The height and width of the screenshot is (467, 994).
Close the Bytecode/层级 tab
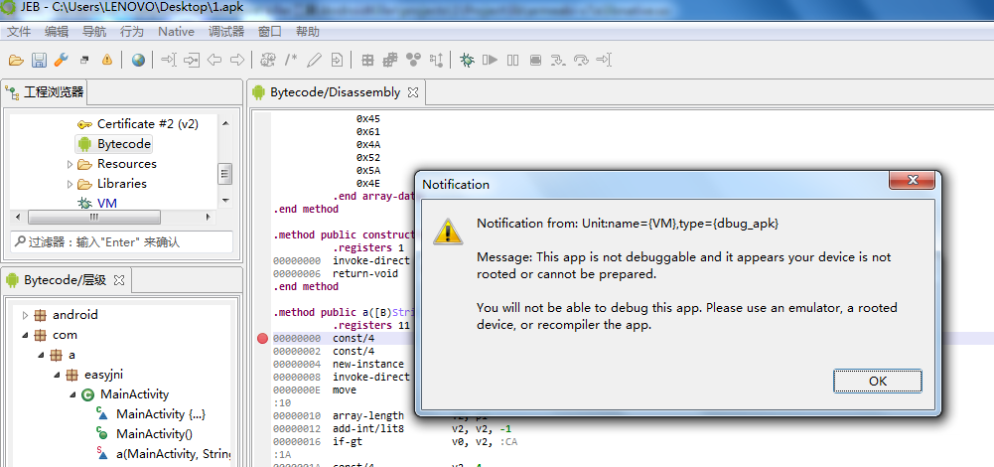tap(118, 280)
